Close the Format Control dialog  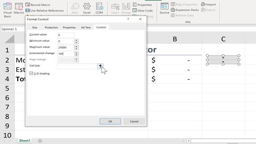140,19
